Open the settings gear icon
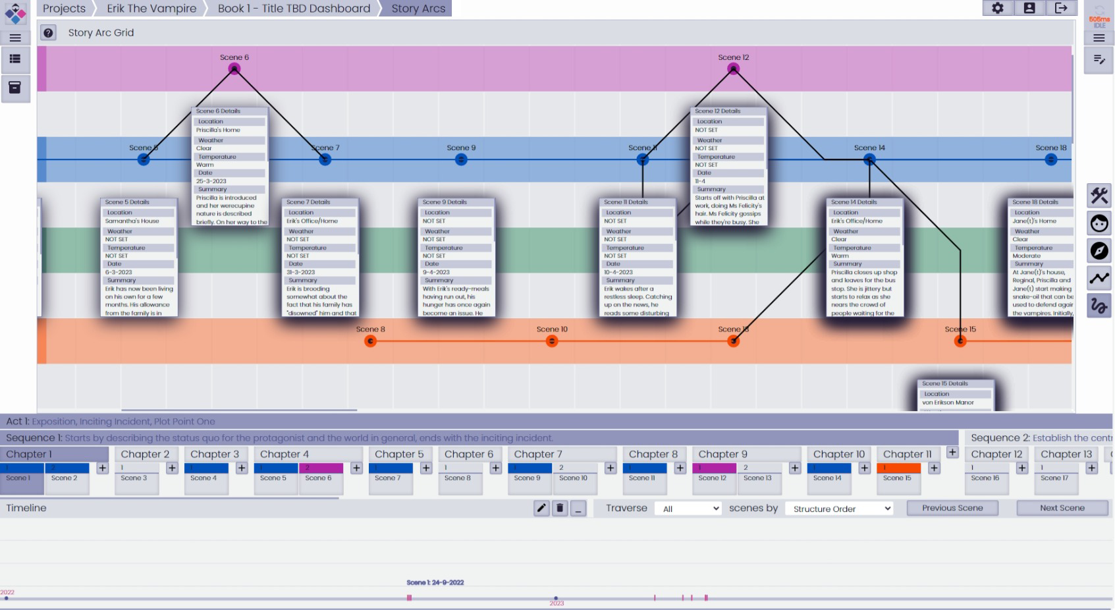Image resolution: width=1115 pixels, height=610 pixels. coord(998,8)
